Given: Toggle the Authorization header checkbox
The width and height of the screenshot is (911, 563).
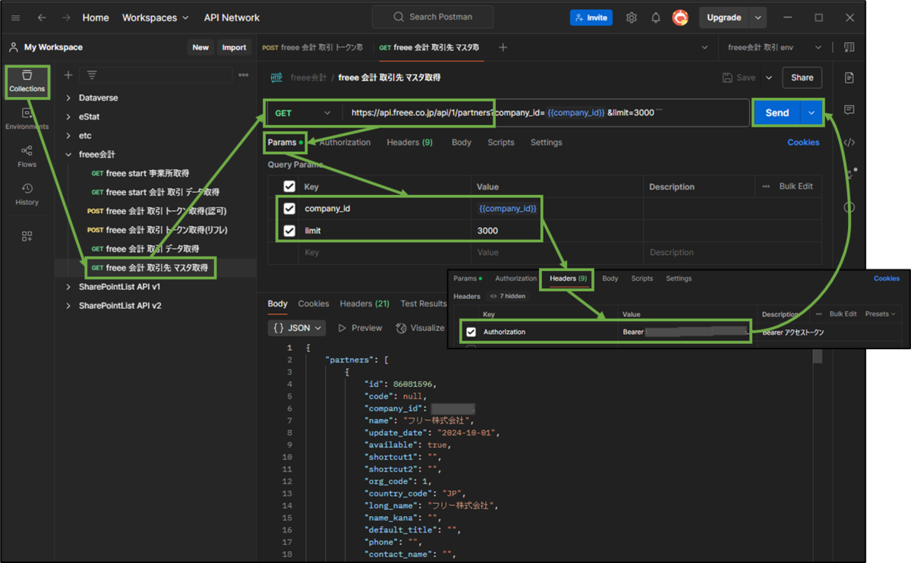Looking at the screenshot, I should 471,332.
